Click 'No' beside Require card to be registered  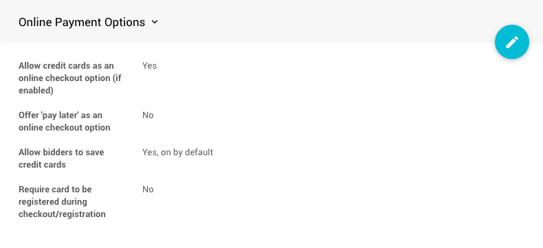pyautogui.click(x=148, y=189)
